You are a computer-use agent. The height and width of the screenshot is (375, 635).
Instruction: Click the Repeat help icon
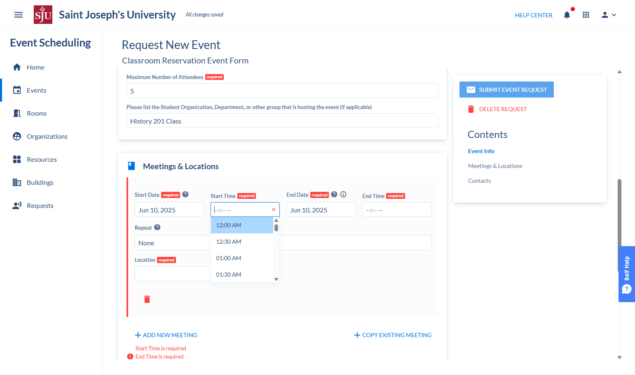coord(157,227)
